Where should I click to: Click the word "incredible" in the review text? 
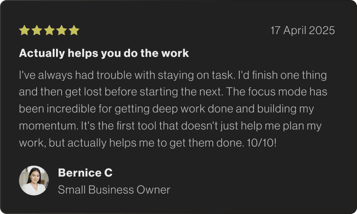(x=68, y=109)
